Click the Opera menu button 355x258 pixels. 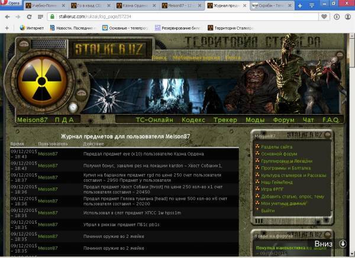coord(11,5)
